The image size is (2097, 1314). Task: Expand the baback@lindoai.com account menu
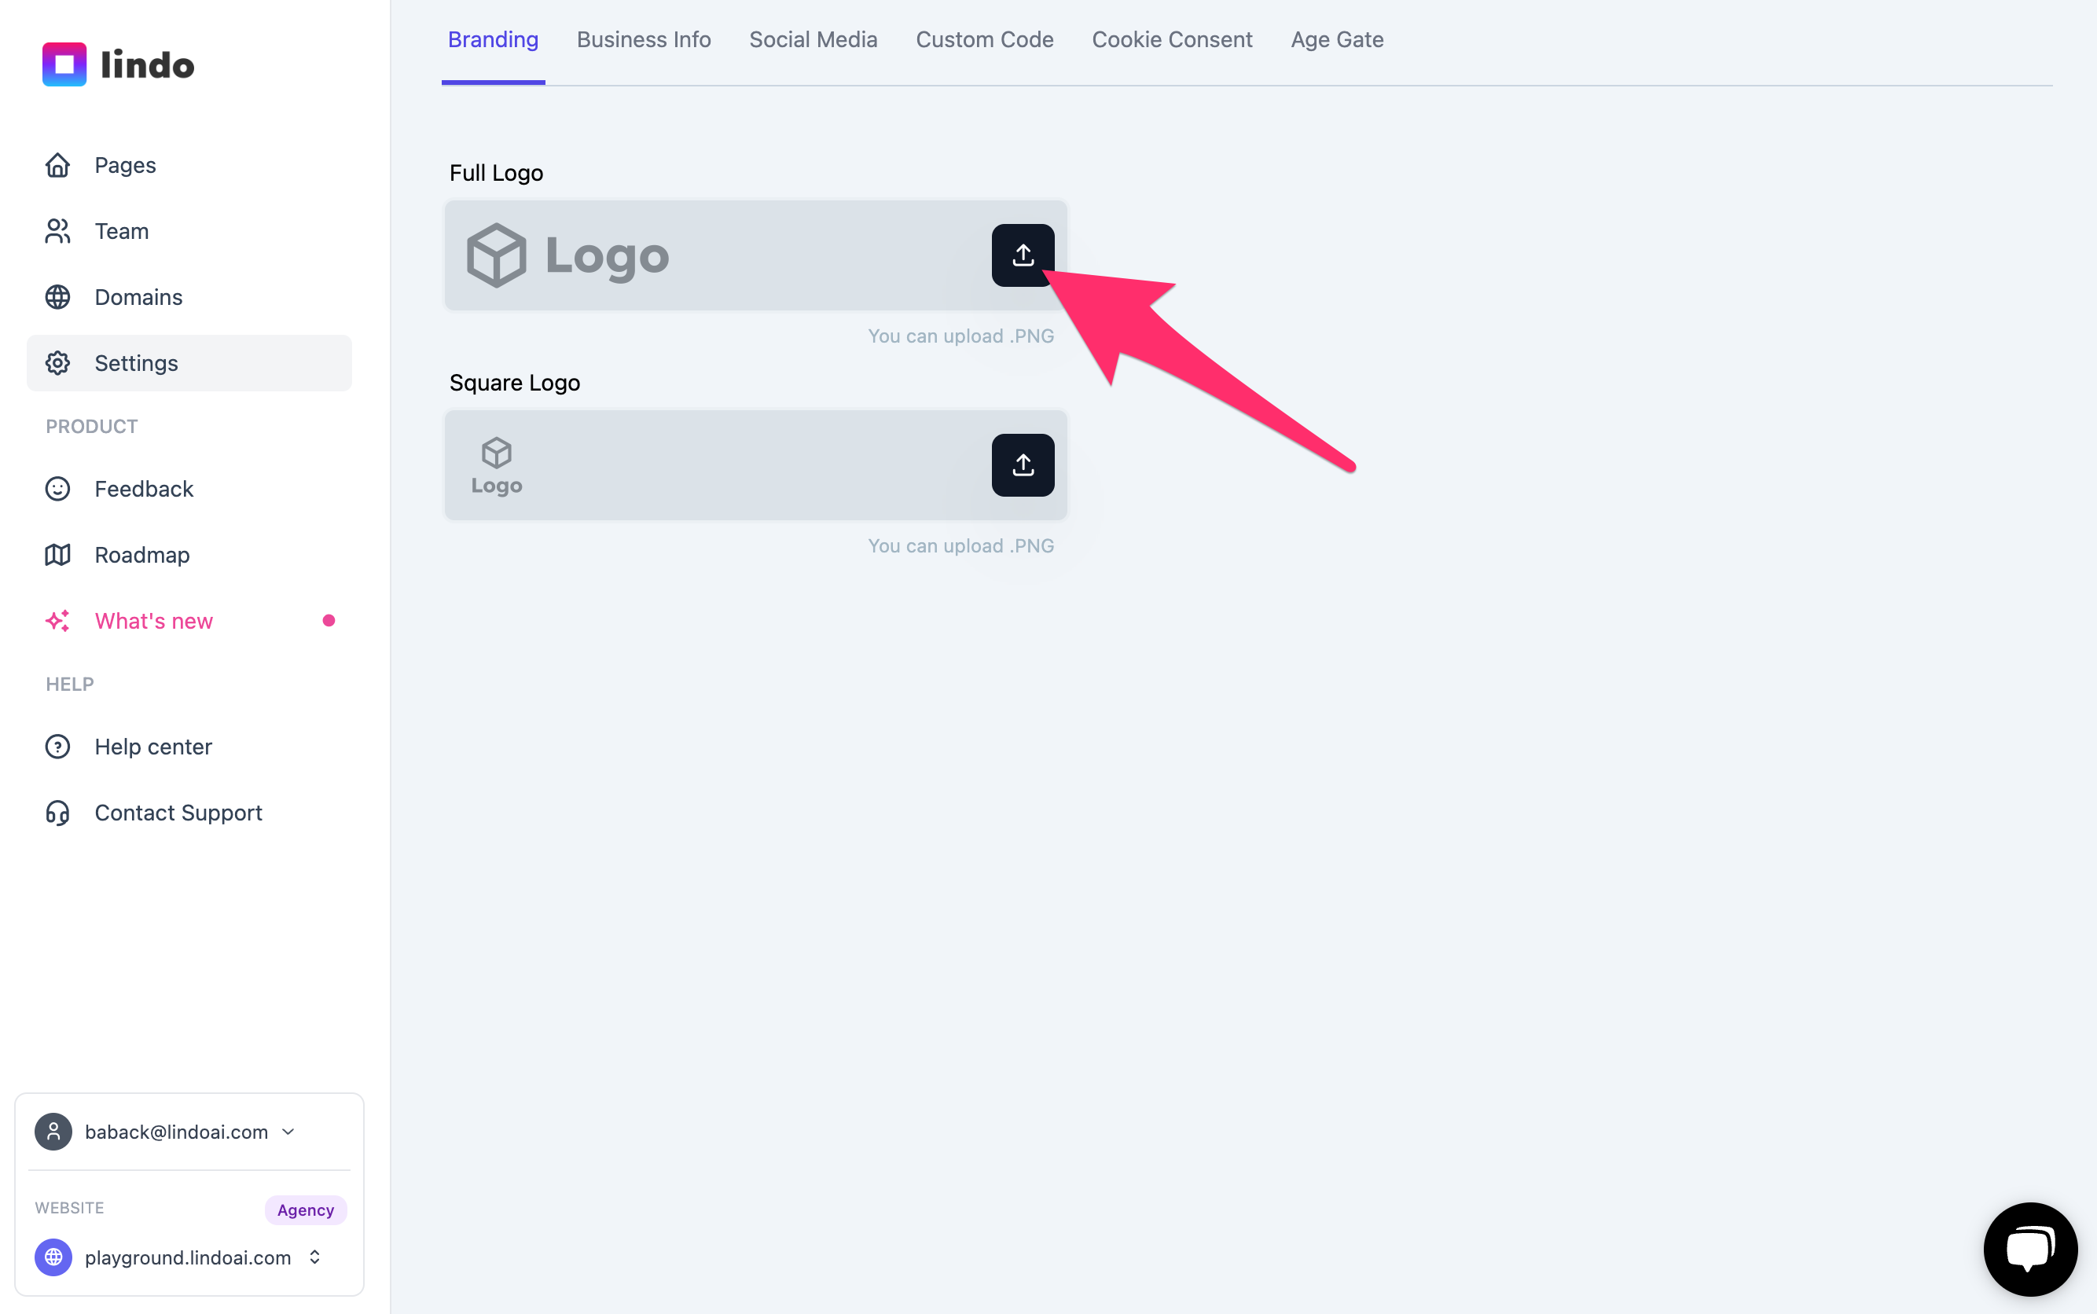(x=165, y=1132)
